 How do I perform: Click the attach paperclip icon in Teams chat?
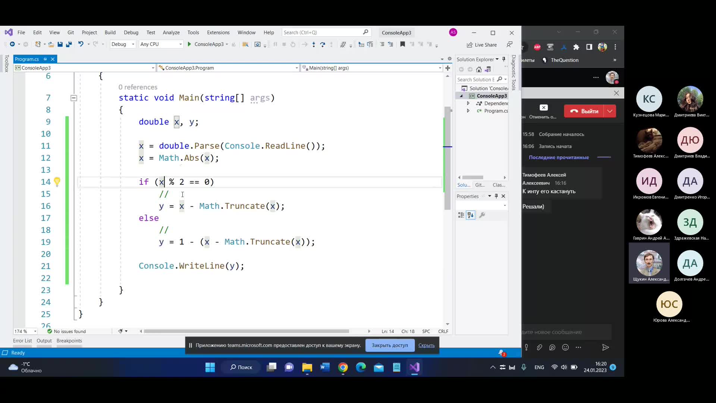coord(539,347)
